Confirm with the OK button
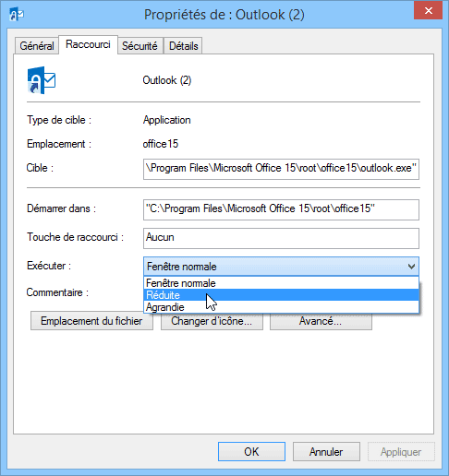Image resolution: width=449 pixels, height=476 pixels. [251, 452]
